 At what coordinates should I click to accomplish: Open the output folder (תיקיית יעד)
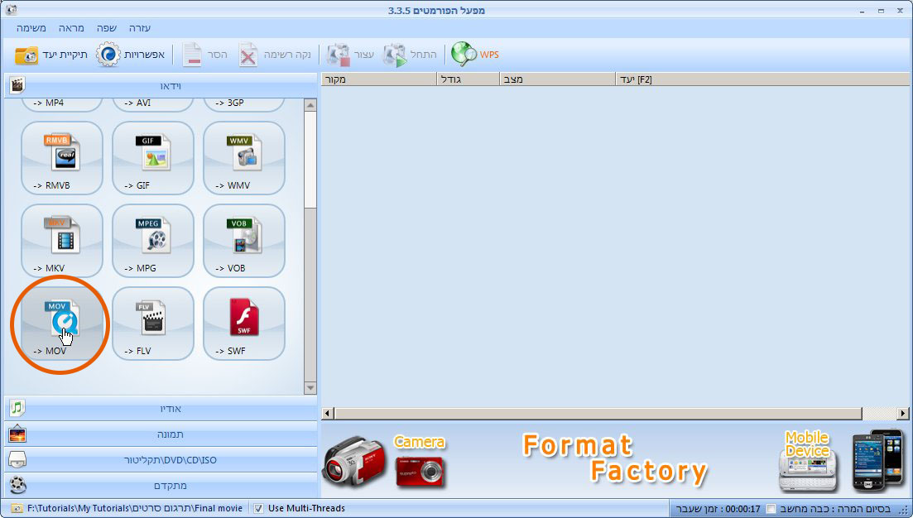click(51, 54)
